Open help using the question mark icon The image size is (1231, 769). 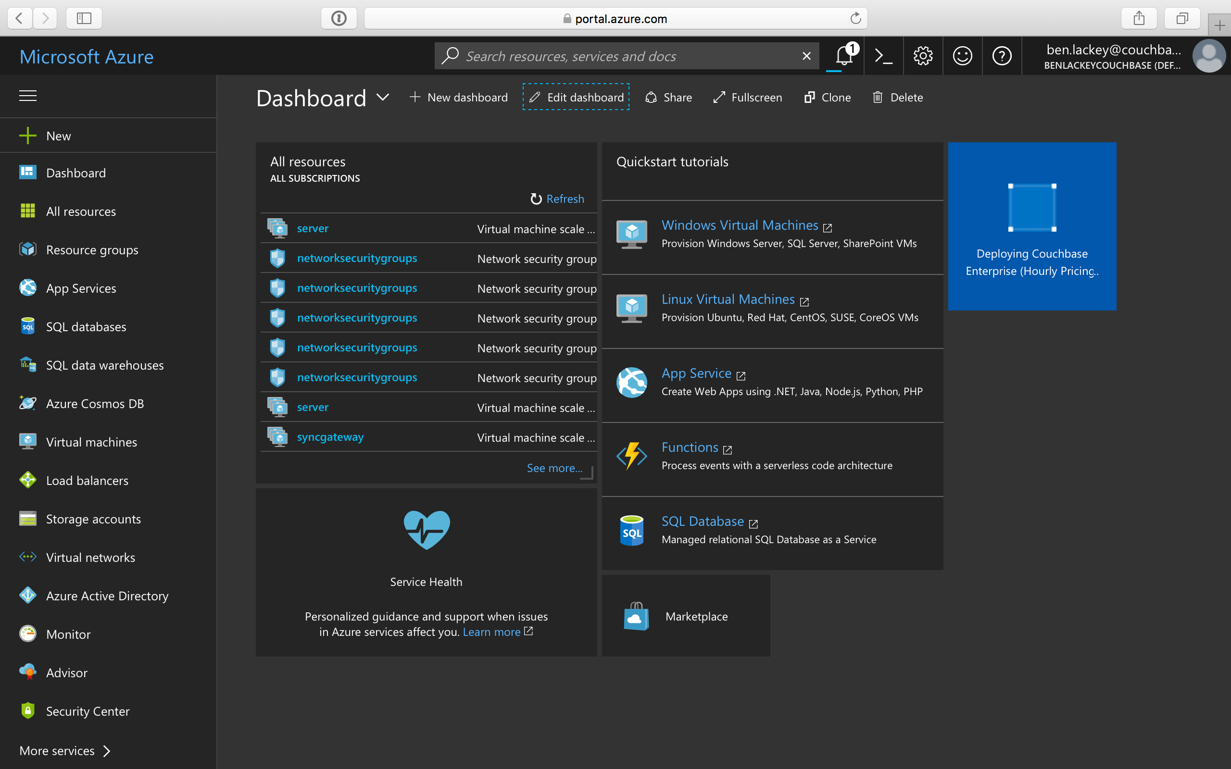1002,55
